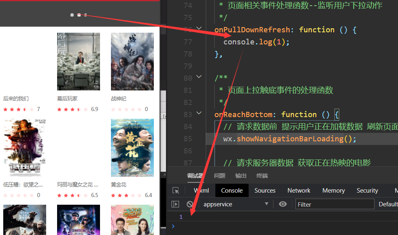Click line number 85 in the gutter
Image resolution: width=398 pixels, height=235 pixels.
click(187, 139)
